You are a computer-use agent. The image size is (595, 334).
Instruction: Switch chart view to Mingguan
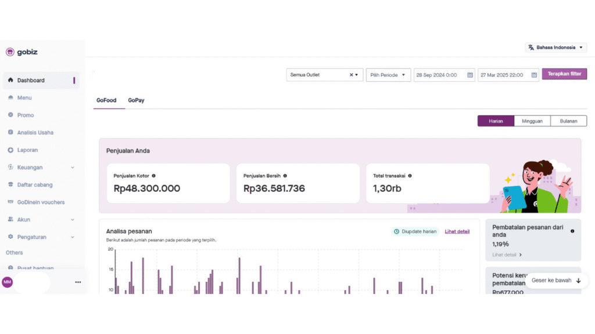coord(532,121)
